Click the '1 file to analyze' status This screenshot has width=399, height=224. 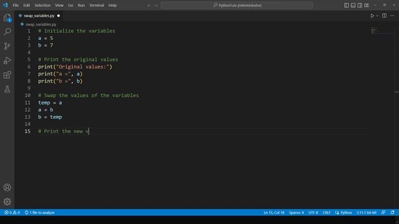tap(39, 213)
